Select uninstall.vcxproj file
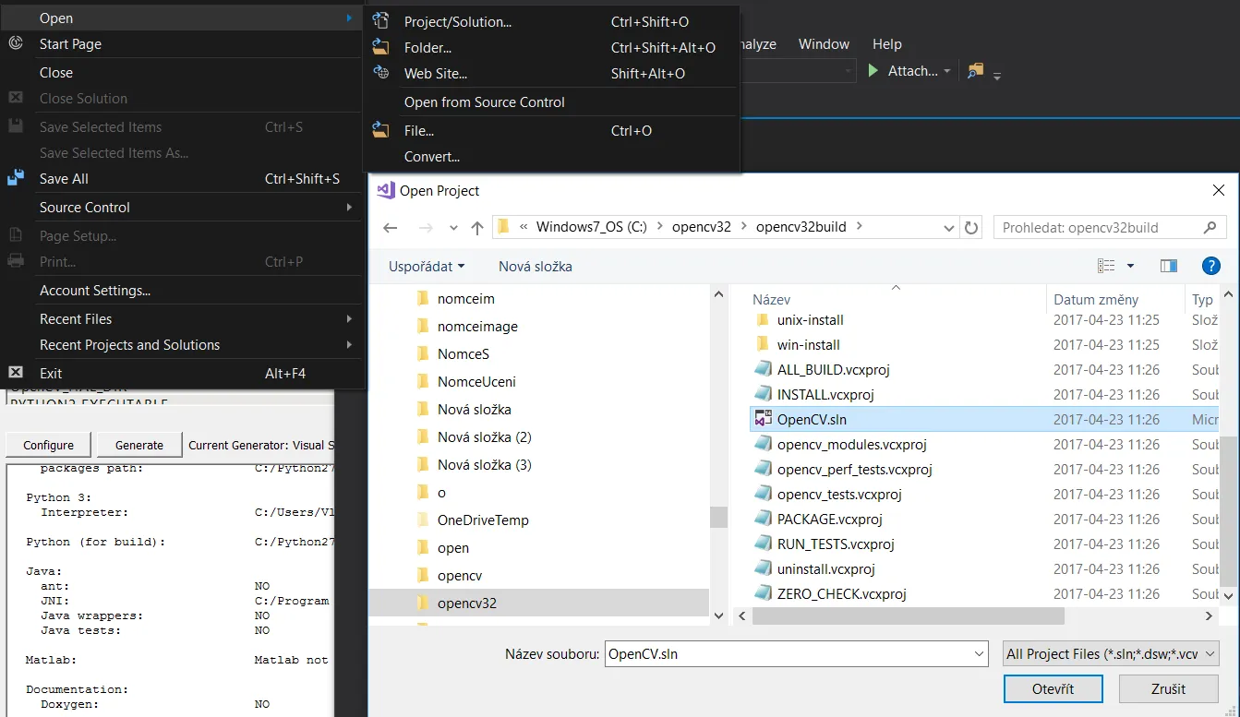Viewport: 1240px width, 717px height. [x=825, y=568]
